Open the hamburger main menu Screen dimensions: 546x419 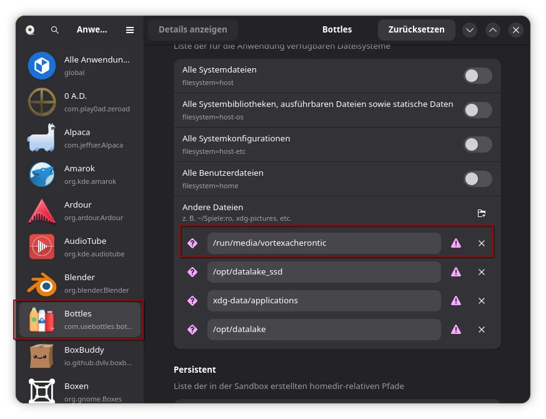coord(130,30)
